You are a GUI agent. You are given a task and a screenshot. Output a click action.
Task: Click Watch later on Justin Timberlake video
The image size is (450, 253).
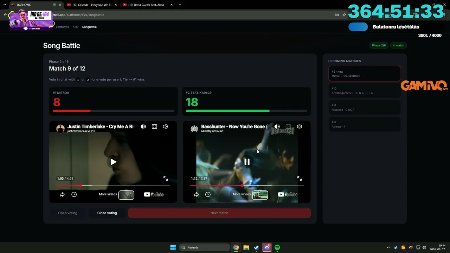(74, 194)
